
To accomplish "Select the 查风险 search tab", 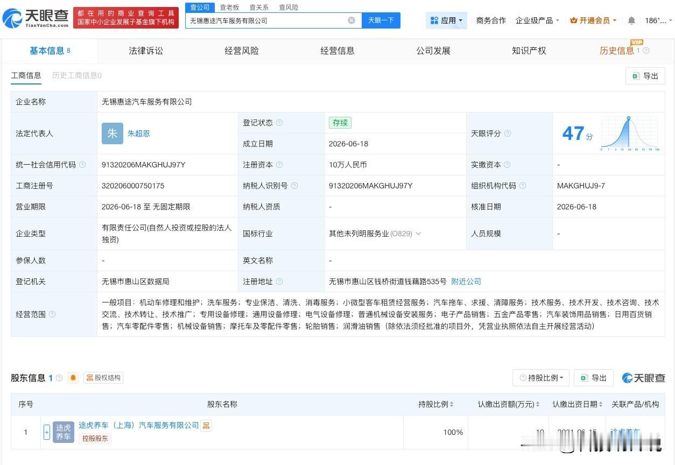I will pos(289,8).
